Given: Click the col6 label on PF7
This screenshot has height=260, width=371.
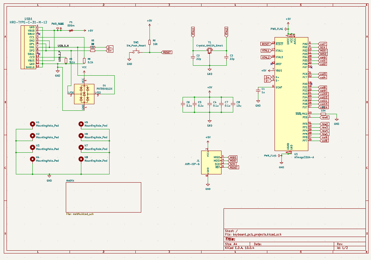Looking at the screenshot, I should pos(324,141).
